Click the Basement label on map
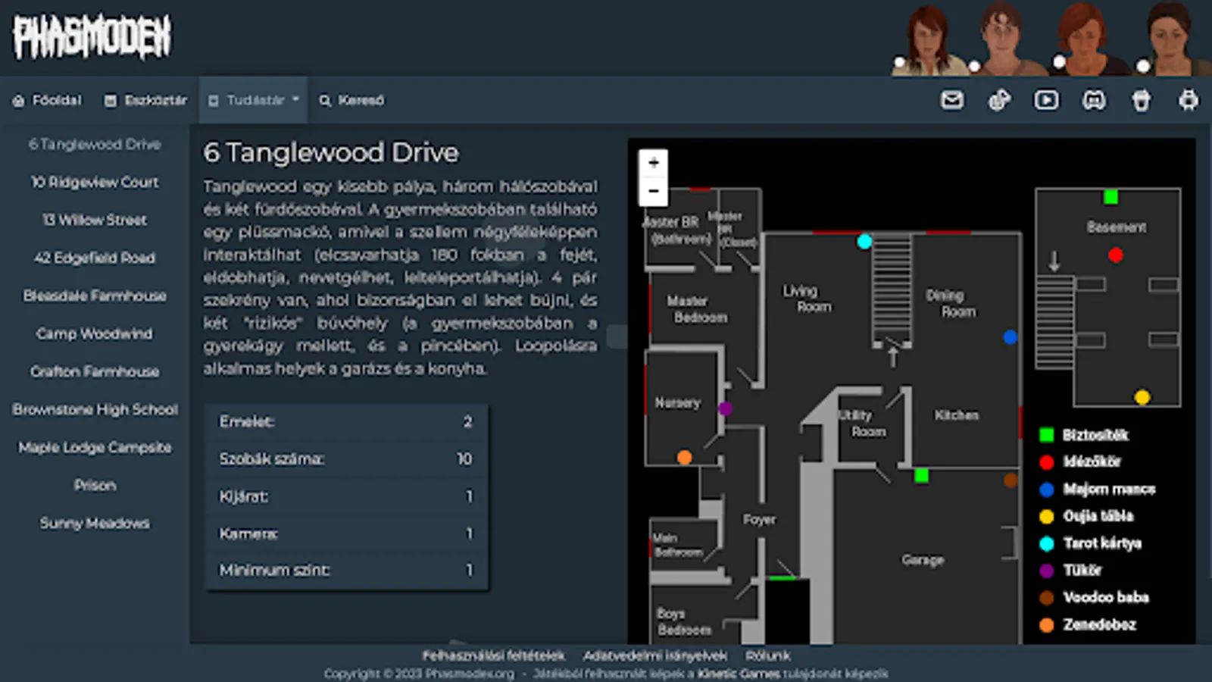 tap(1117, 227)
